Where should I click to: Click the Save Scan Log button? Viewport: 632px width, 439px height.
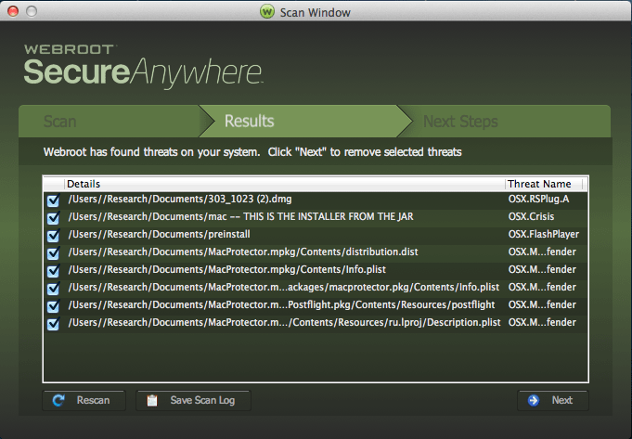click(x=193, y=400)
